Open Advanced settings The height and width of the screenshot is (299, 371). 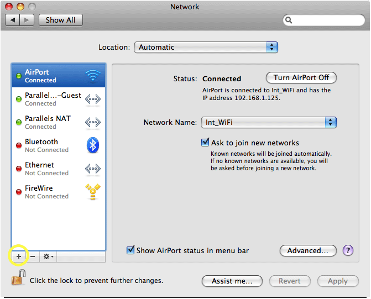pyautogui.click(x=308, y=250)
